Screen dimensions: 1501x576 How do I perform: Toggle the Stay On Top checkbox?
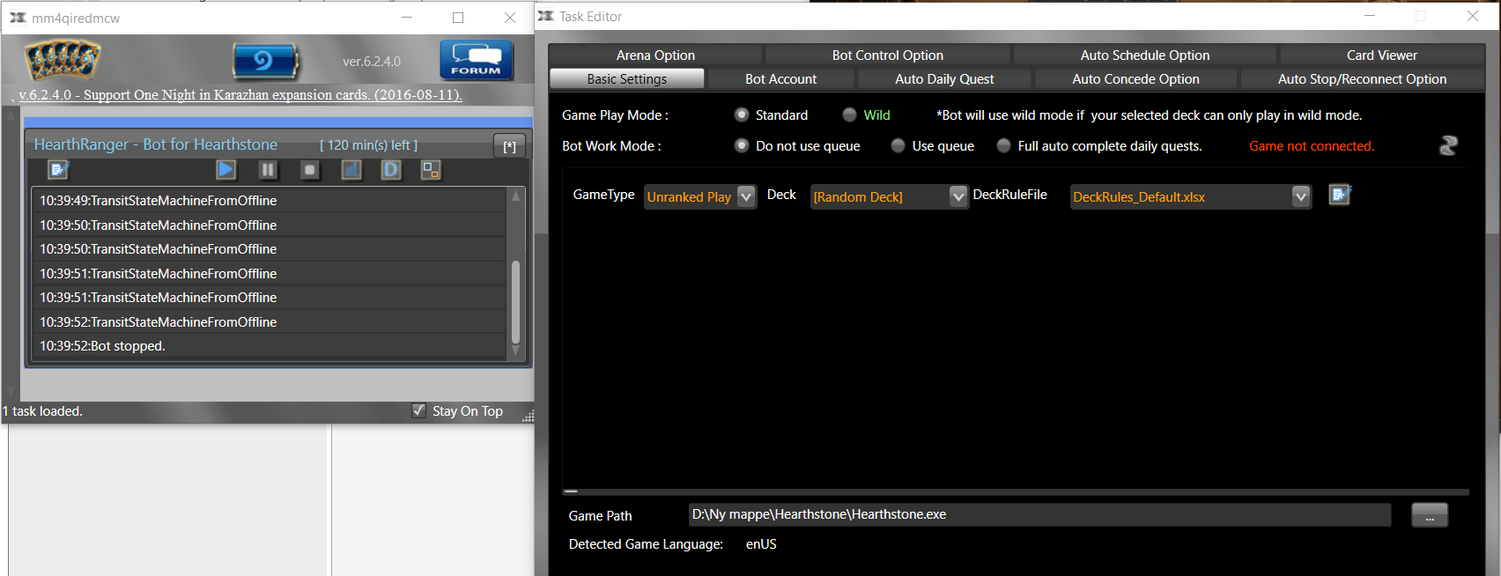[x=418, y=410]
